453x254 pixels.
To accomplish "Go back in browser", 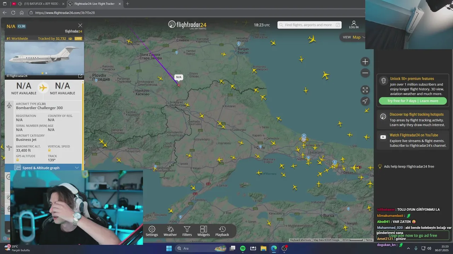I will click(x=5, y=12).
